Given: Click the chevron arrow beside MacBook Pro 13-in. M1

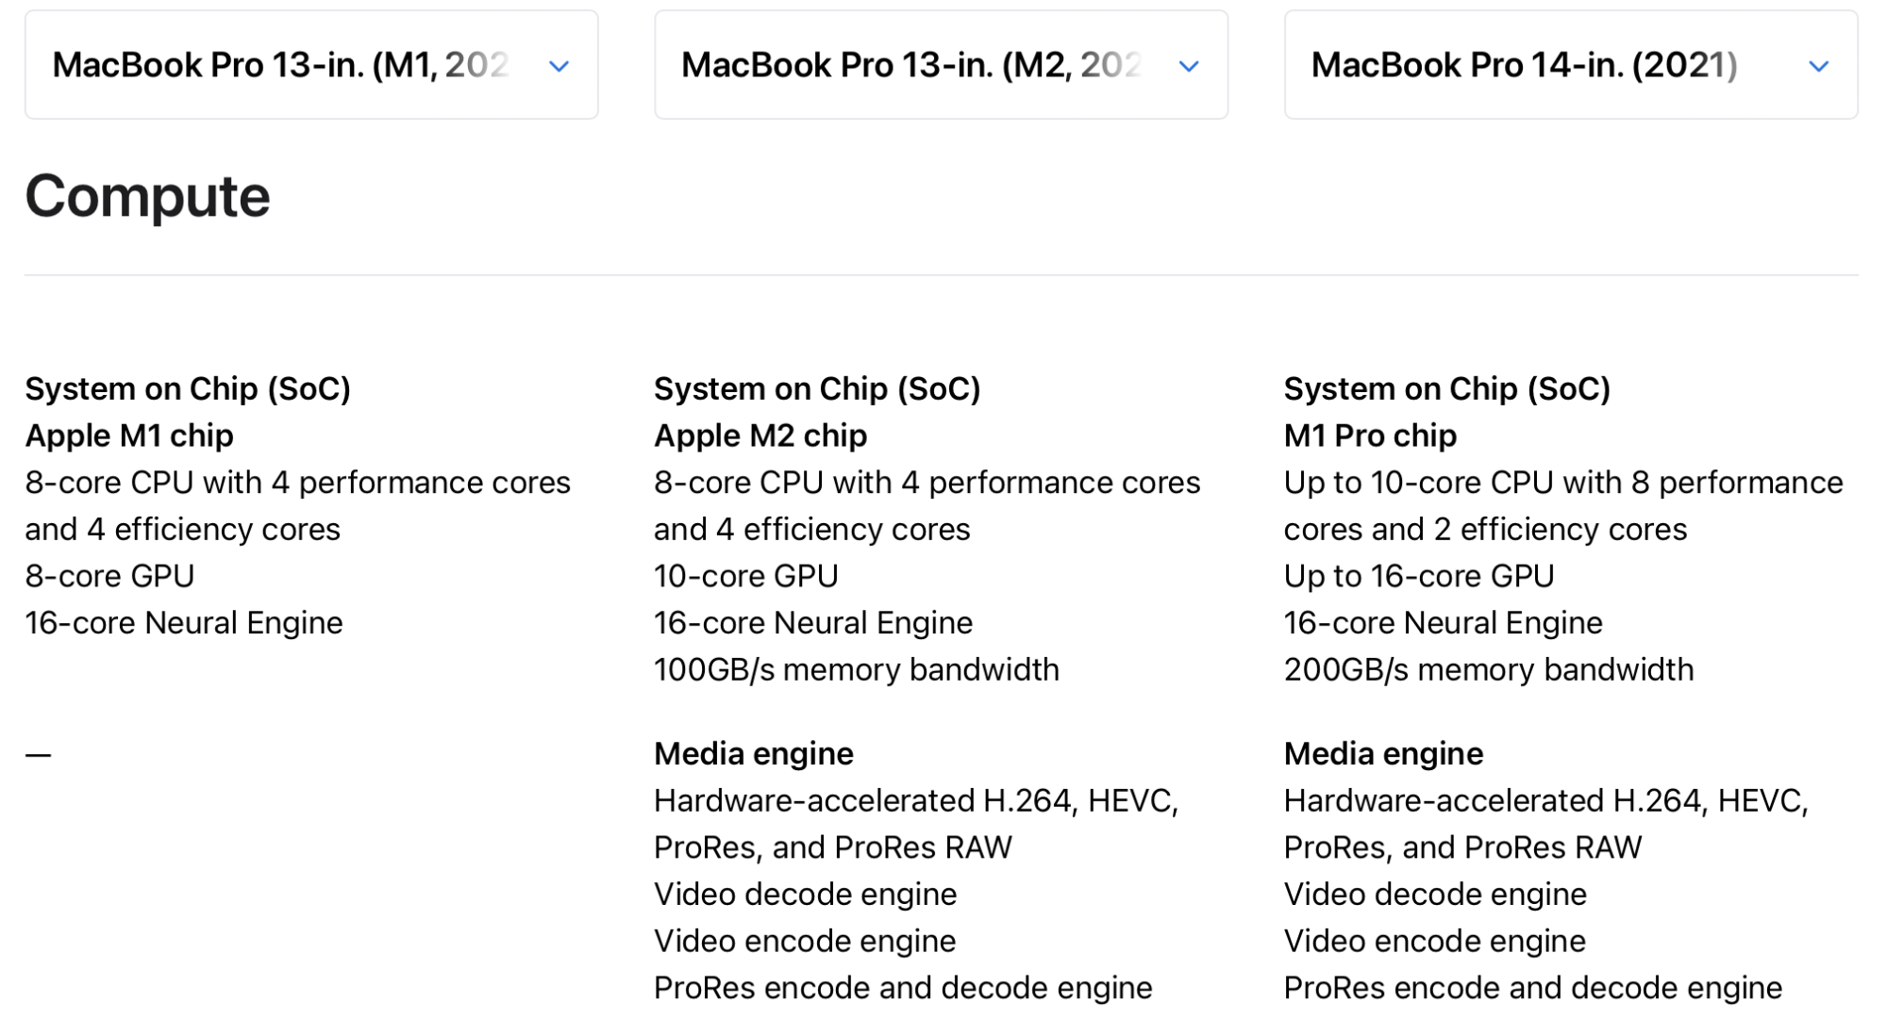Looking at the screenshot, I should pos(559,66).
